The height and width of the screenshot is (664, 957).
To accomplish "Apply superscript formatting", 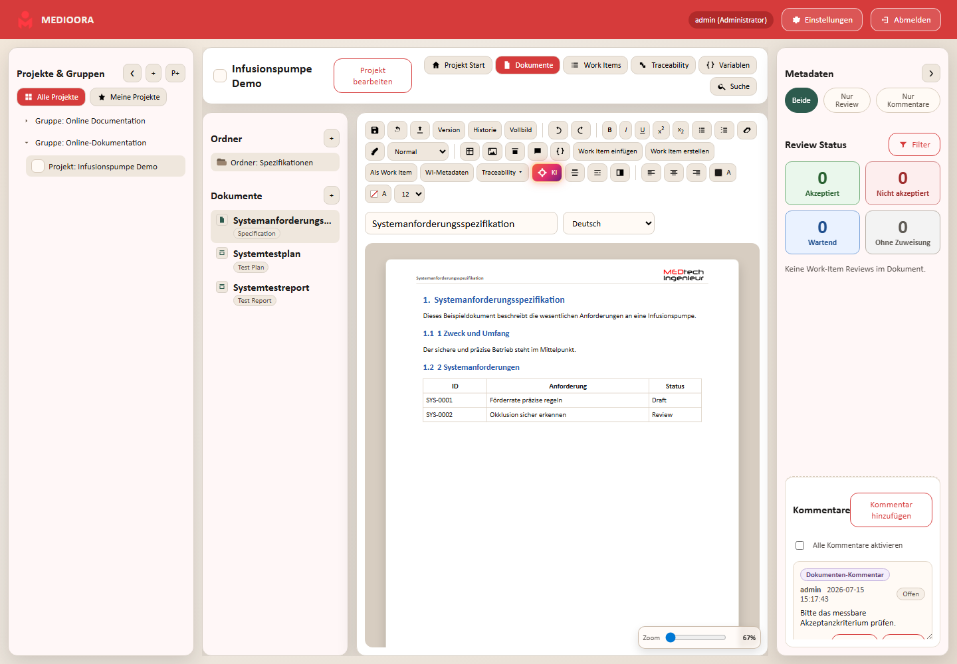I will click(x=661, y=130).
